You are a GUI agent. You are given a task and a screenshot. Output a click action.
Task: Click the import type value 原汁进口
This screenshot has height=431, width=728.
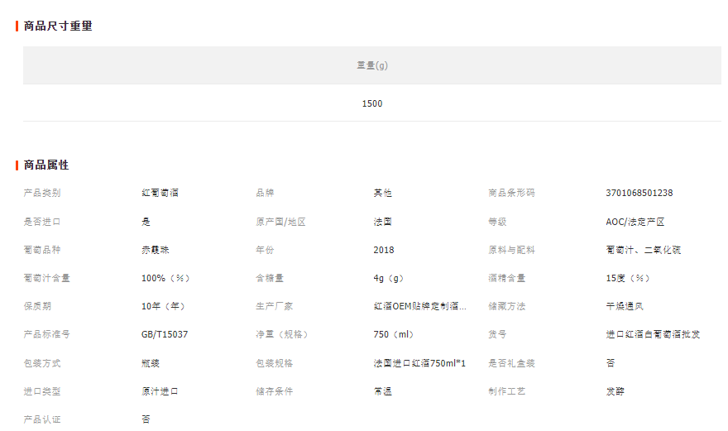[x=160, y=391]
